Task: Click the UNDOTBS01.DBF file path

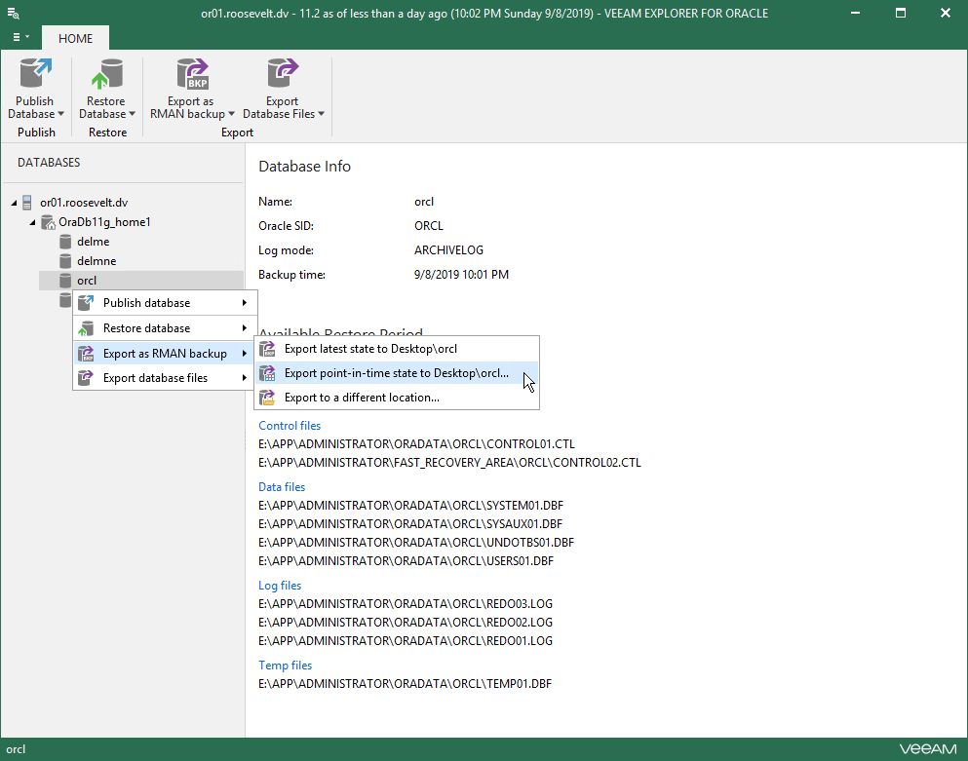Action: pos(416,543)
